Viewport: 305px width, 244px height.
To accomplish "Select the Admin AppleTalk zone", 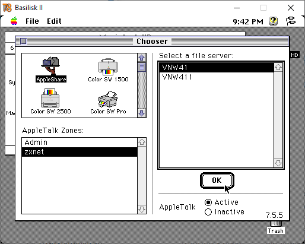I will pos(80,142).
